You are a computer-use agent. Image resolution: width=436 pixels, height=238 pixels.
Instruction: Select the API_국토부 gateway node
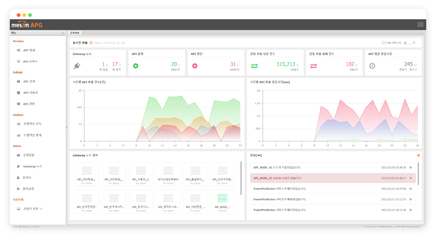(141, 174)
